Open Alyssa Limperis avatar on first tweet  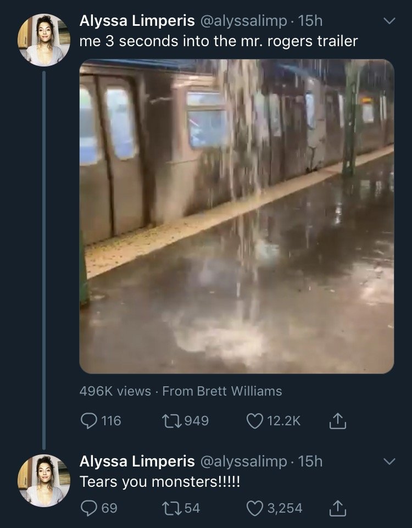[x=44, y=40]
